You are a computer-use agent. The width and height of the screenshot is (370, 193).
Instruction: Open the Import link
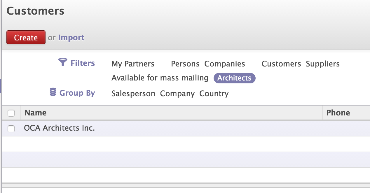pos(71,38)
